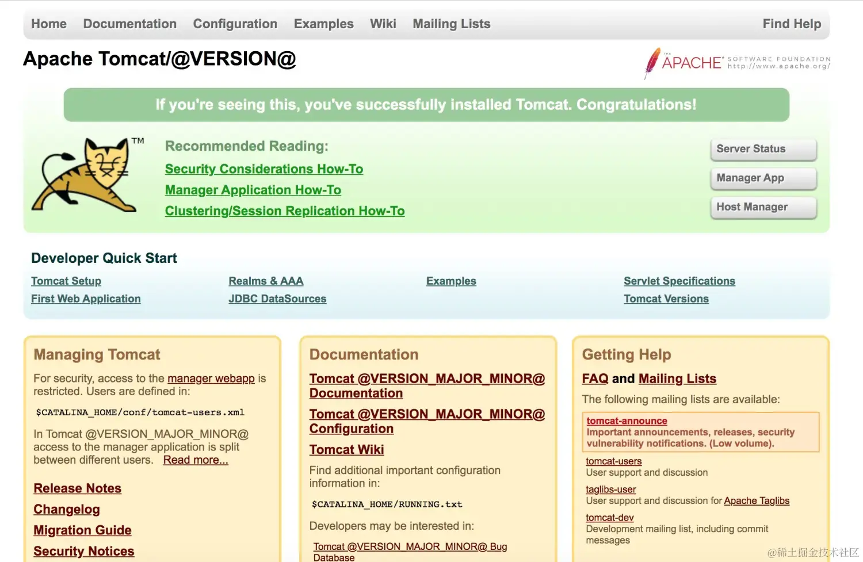Click the $CATALINA_HOME/conf/tomcat-users.xml path text
Viewport: 863px width, 562px height.
coord(140,412)
